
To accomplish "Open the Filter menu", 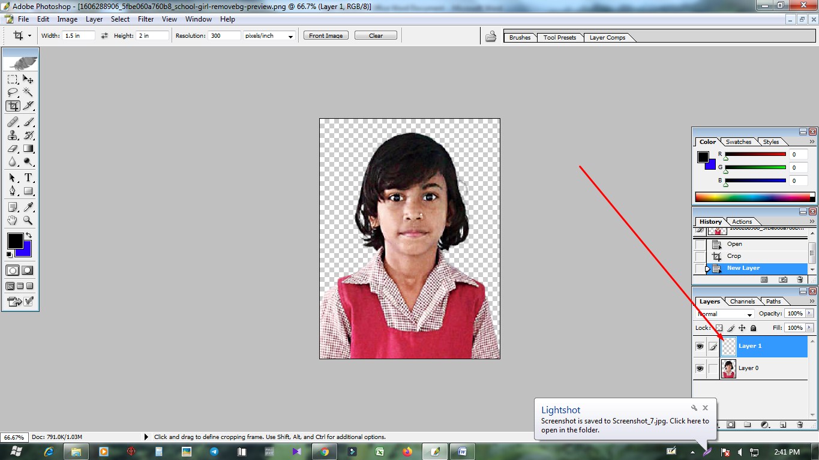I will click(146, 19).
